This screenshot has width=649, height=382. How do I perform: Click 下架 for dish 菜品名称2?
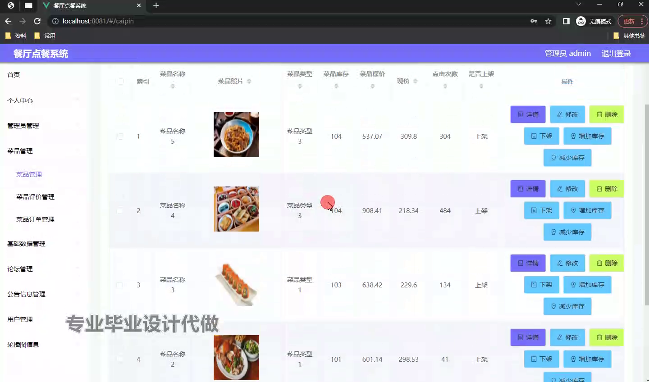541,359
